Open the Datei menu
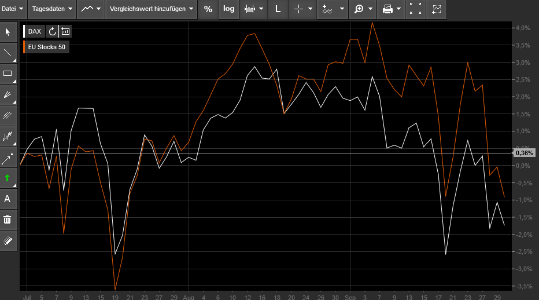 pyautogui.click(x=13, y=9)
